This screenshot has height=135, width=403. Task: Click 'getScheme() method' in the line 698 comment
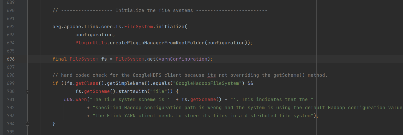pos(299,75)
